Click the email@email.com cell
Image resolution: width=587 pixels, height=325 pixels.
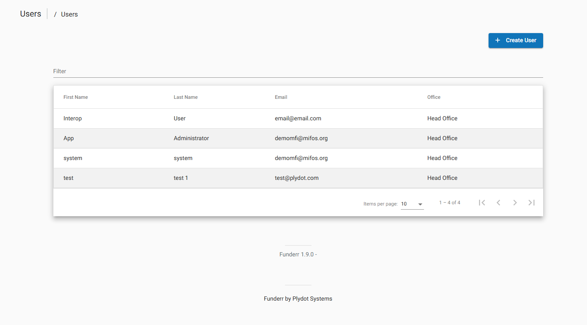(298, 118)
